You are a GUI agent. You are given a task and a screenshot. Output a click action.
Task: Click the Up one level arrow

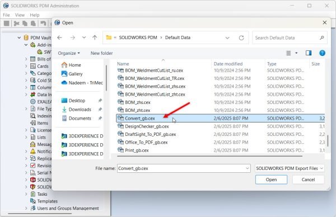[95, 37]
